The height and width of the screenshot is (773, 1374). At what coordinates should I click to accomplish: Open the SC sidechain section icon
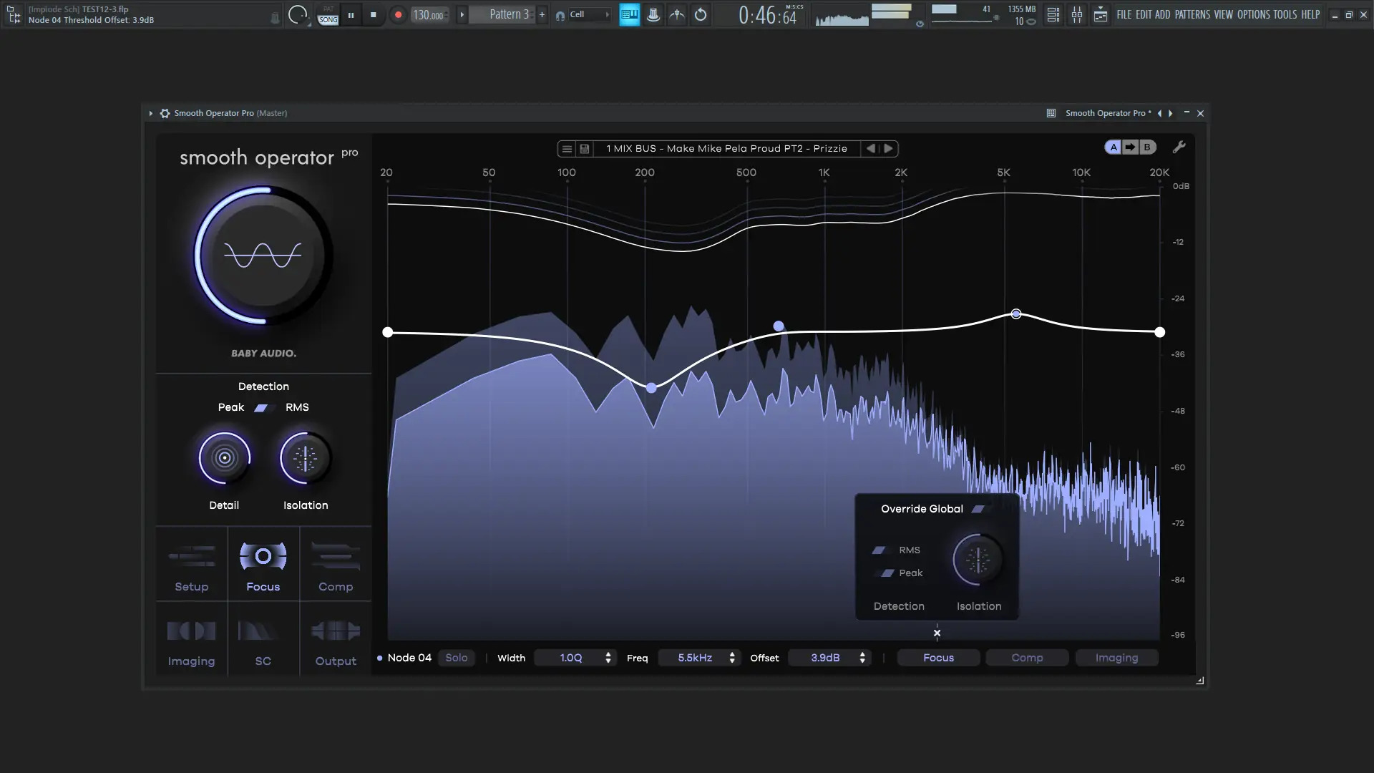(x=263, y=631)
